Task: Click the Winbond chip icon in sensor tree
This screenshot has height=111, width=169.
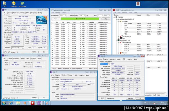Action: [x=119, y=19]
